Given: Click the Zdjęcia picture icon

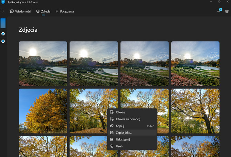Looking at the screenshot, I should pyautogui.click(x=38, y=11).
